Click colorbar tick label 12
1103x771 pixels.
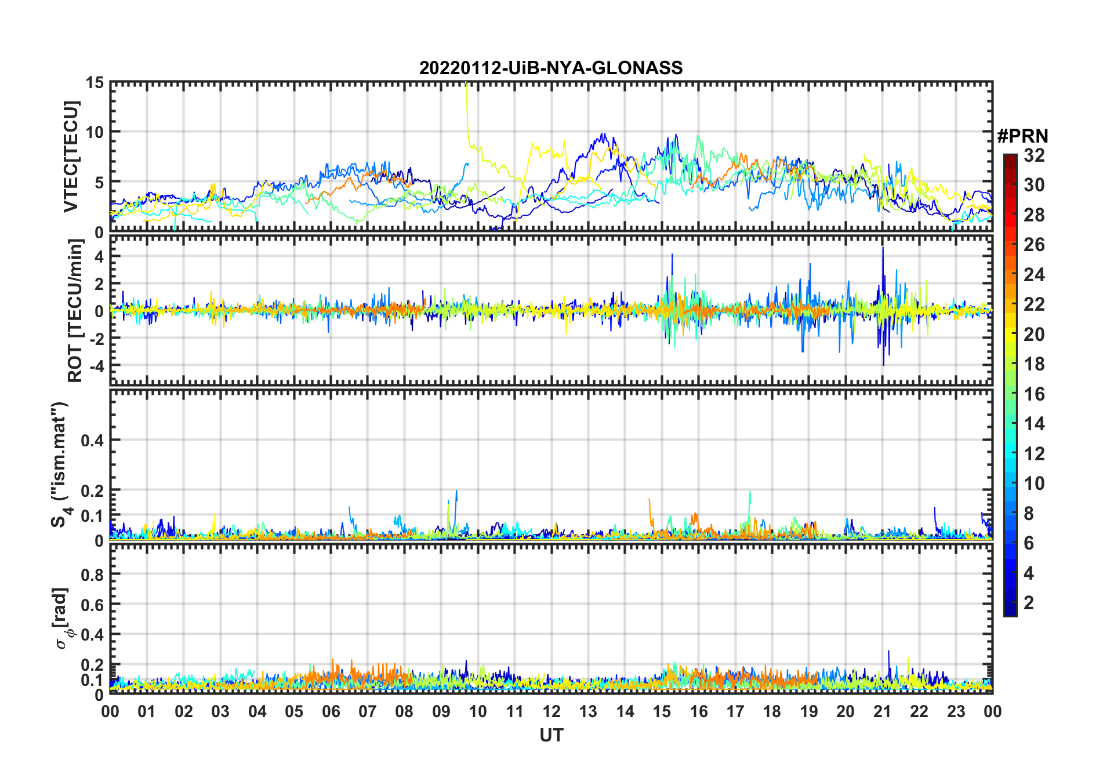1034,454
